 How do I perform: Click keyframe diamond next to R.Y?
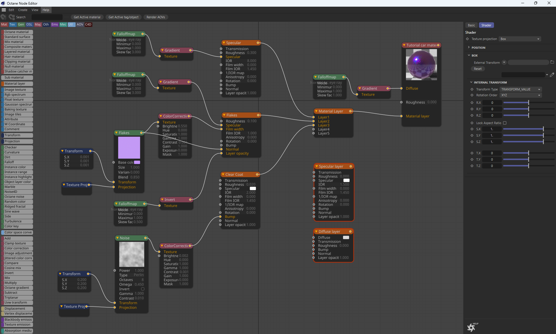point(472,109)
